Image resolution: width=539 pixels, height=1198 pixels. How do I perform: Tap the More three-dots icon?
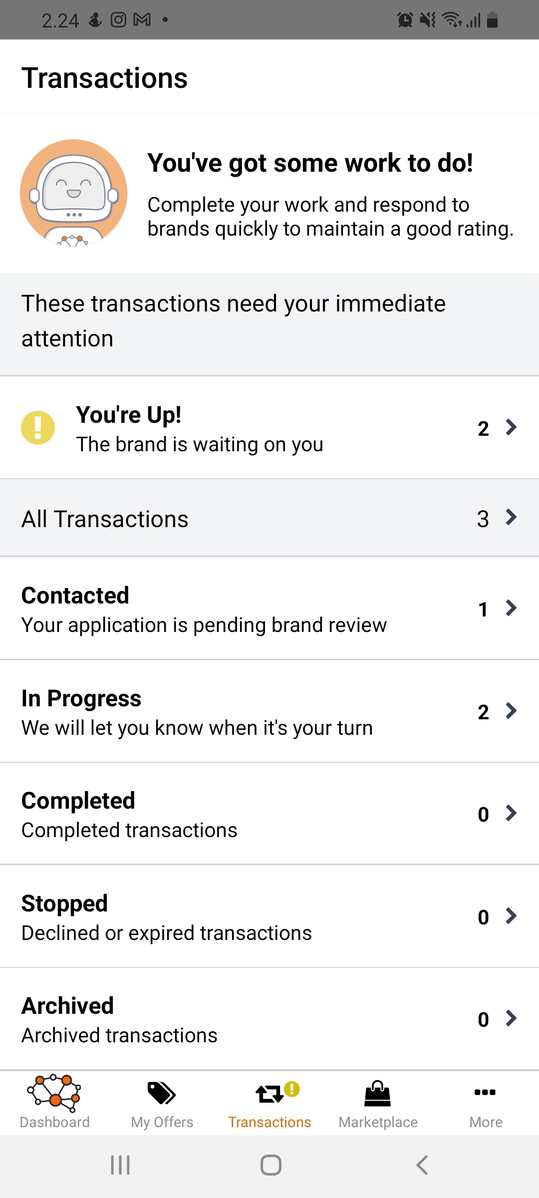(x=485, y=1092)
